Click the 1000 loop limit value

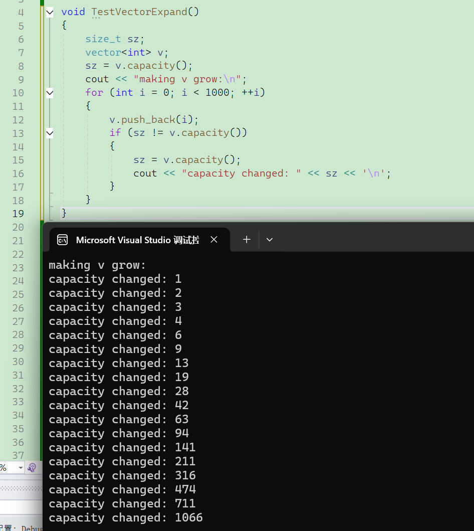[217, 92]
